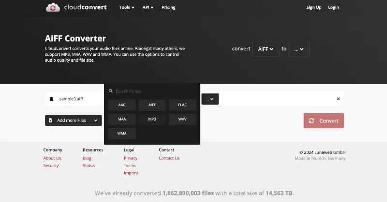
Task: Select the FLAC format
Action: [x=182, y=105]
